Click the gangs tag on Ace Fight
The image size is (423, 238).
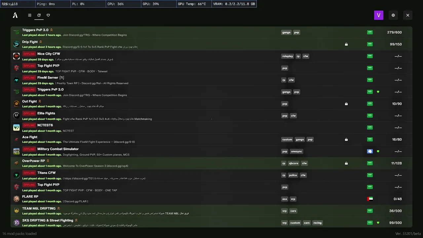pyautogui.click(x=300, y=139)
